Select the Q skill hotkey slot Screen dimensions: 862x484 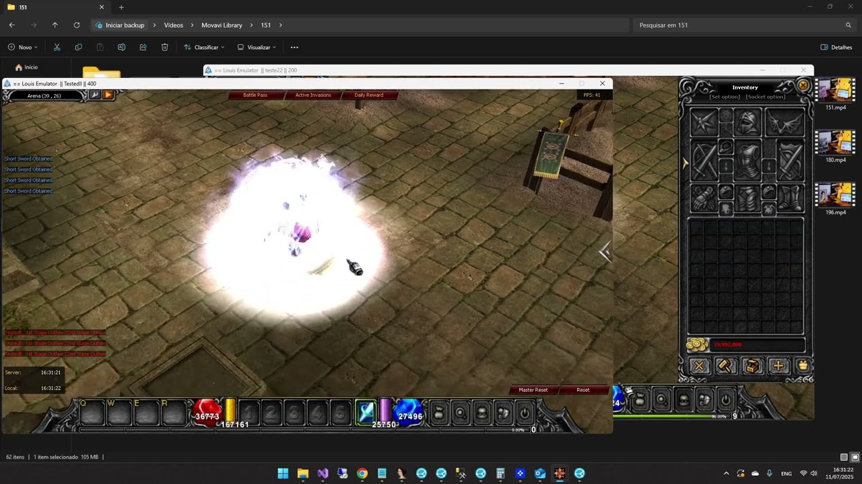click(92, 413)
